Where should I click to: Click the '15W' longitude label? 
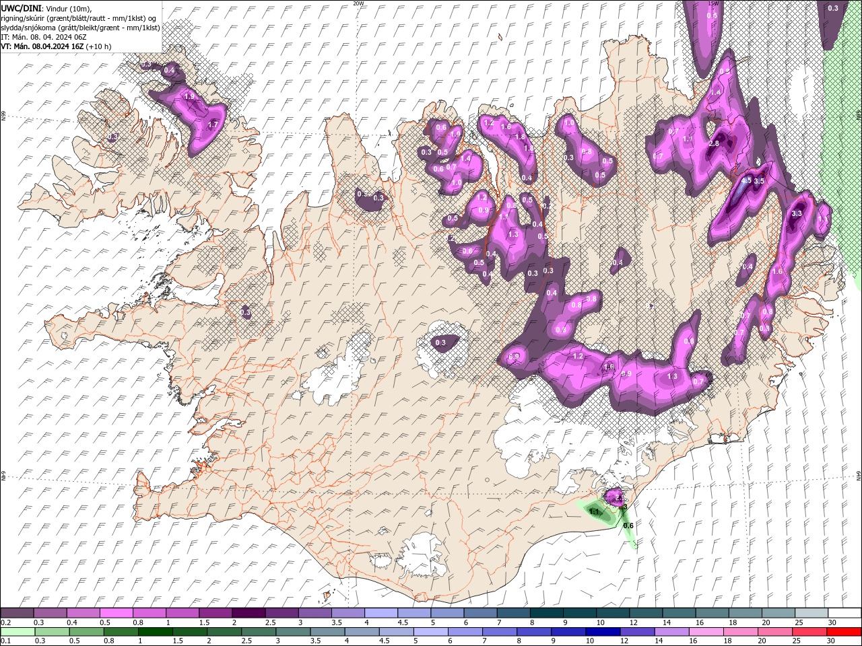pyautogui.click(x=712, y=3)
